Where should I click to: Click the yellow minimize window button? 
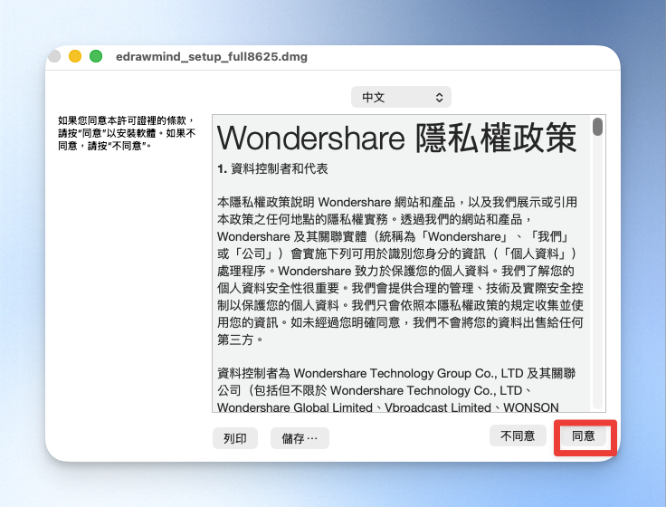pyautogui.click(x=75, y=56)
